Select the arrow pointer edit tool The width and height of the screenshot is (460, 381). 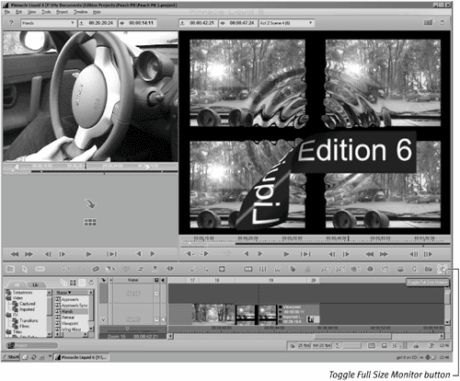click(x=25, y=270)
